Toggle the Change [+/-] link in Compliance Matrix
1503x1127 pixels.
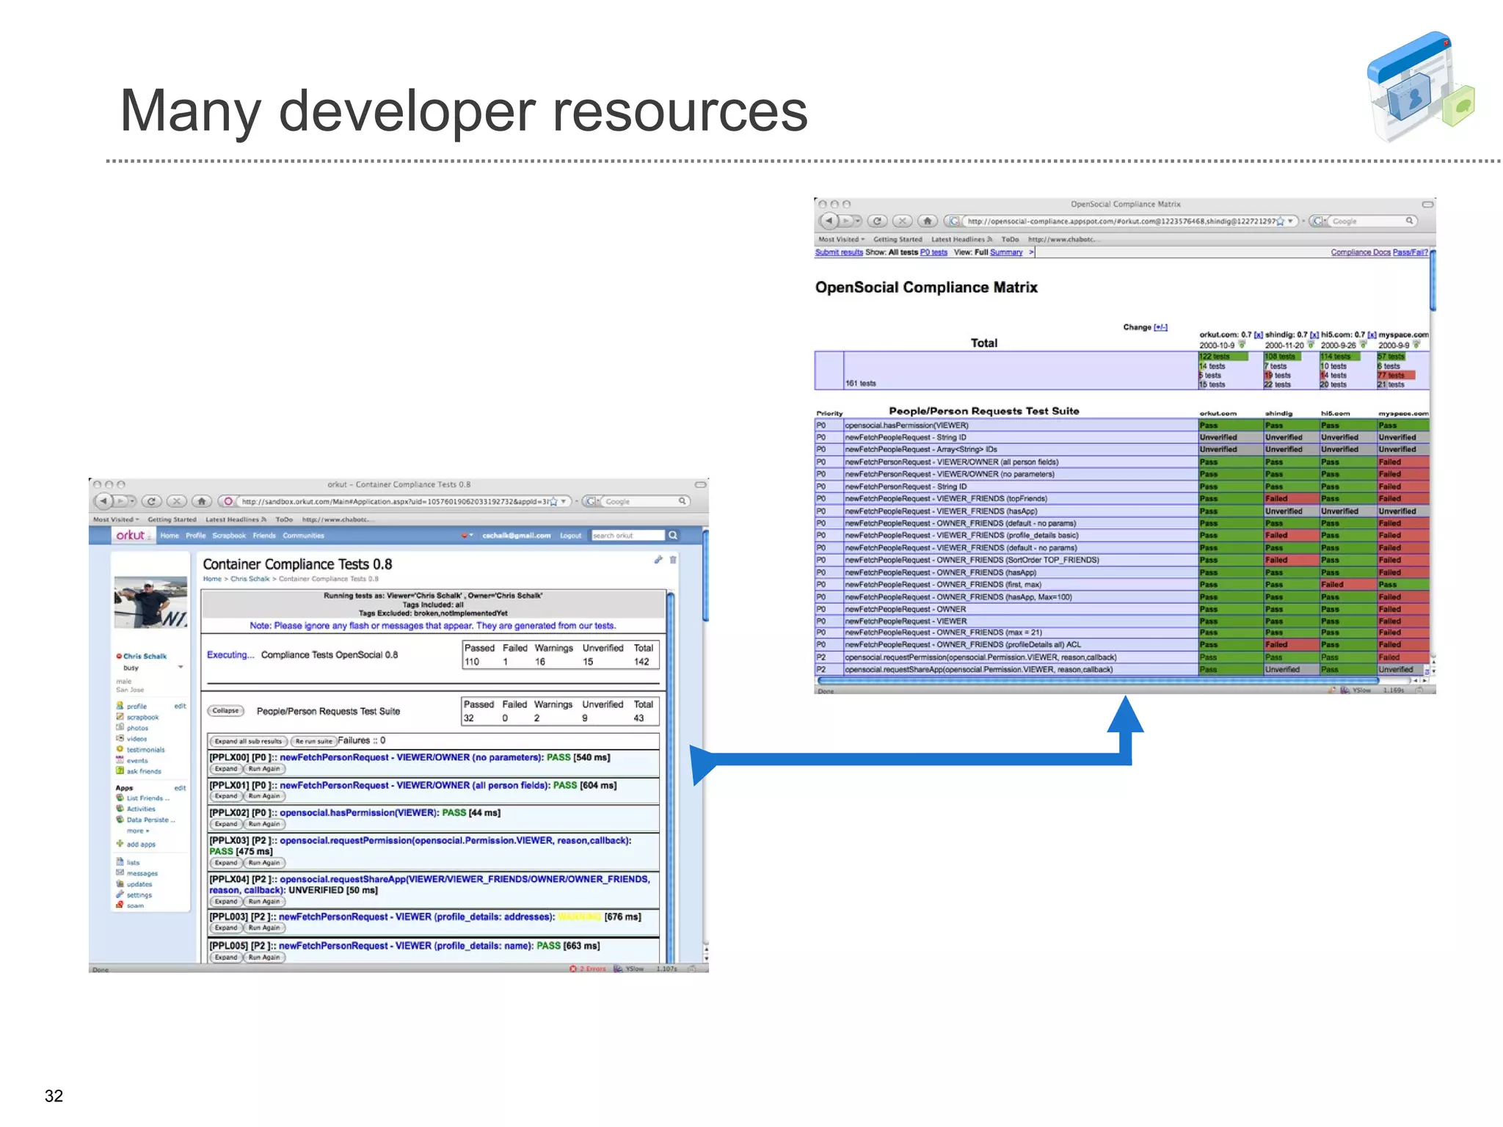[1160, 327]
